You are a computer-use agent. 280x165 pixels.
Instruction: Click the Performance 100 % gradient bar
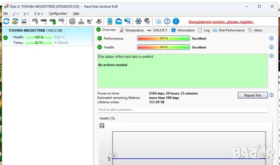163,39
